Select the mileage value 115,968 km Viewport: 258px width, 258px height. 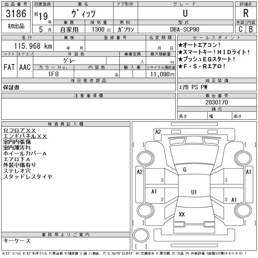[33, 46]
